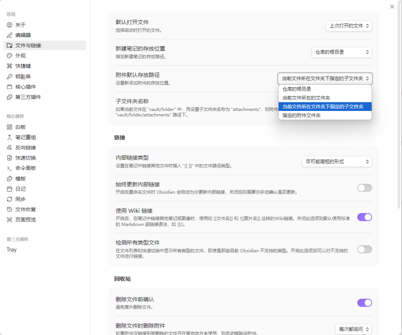The image size is (402, 335).
Task: Click the 反向链接 icon
Action: pyautogui.click(x=10, y=148)
